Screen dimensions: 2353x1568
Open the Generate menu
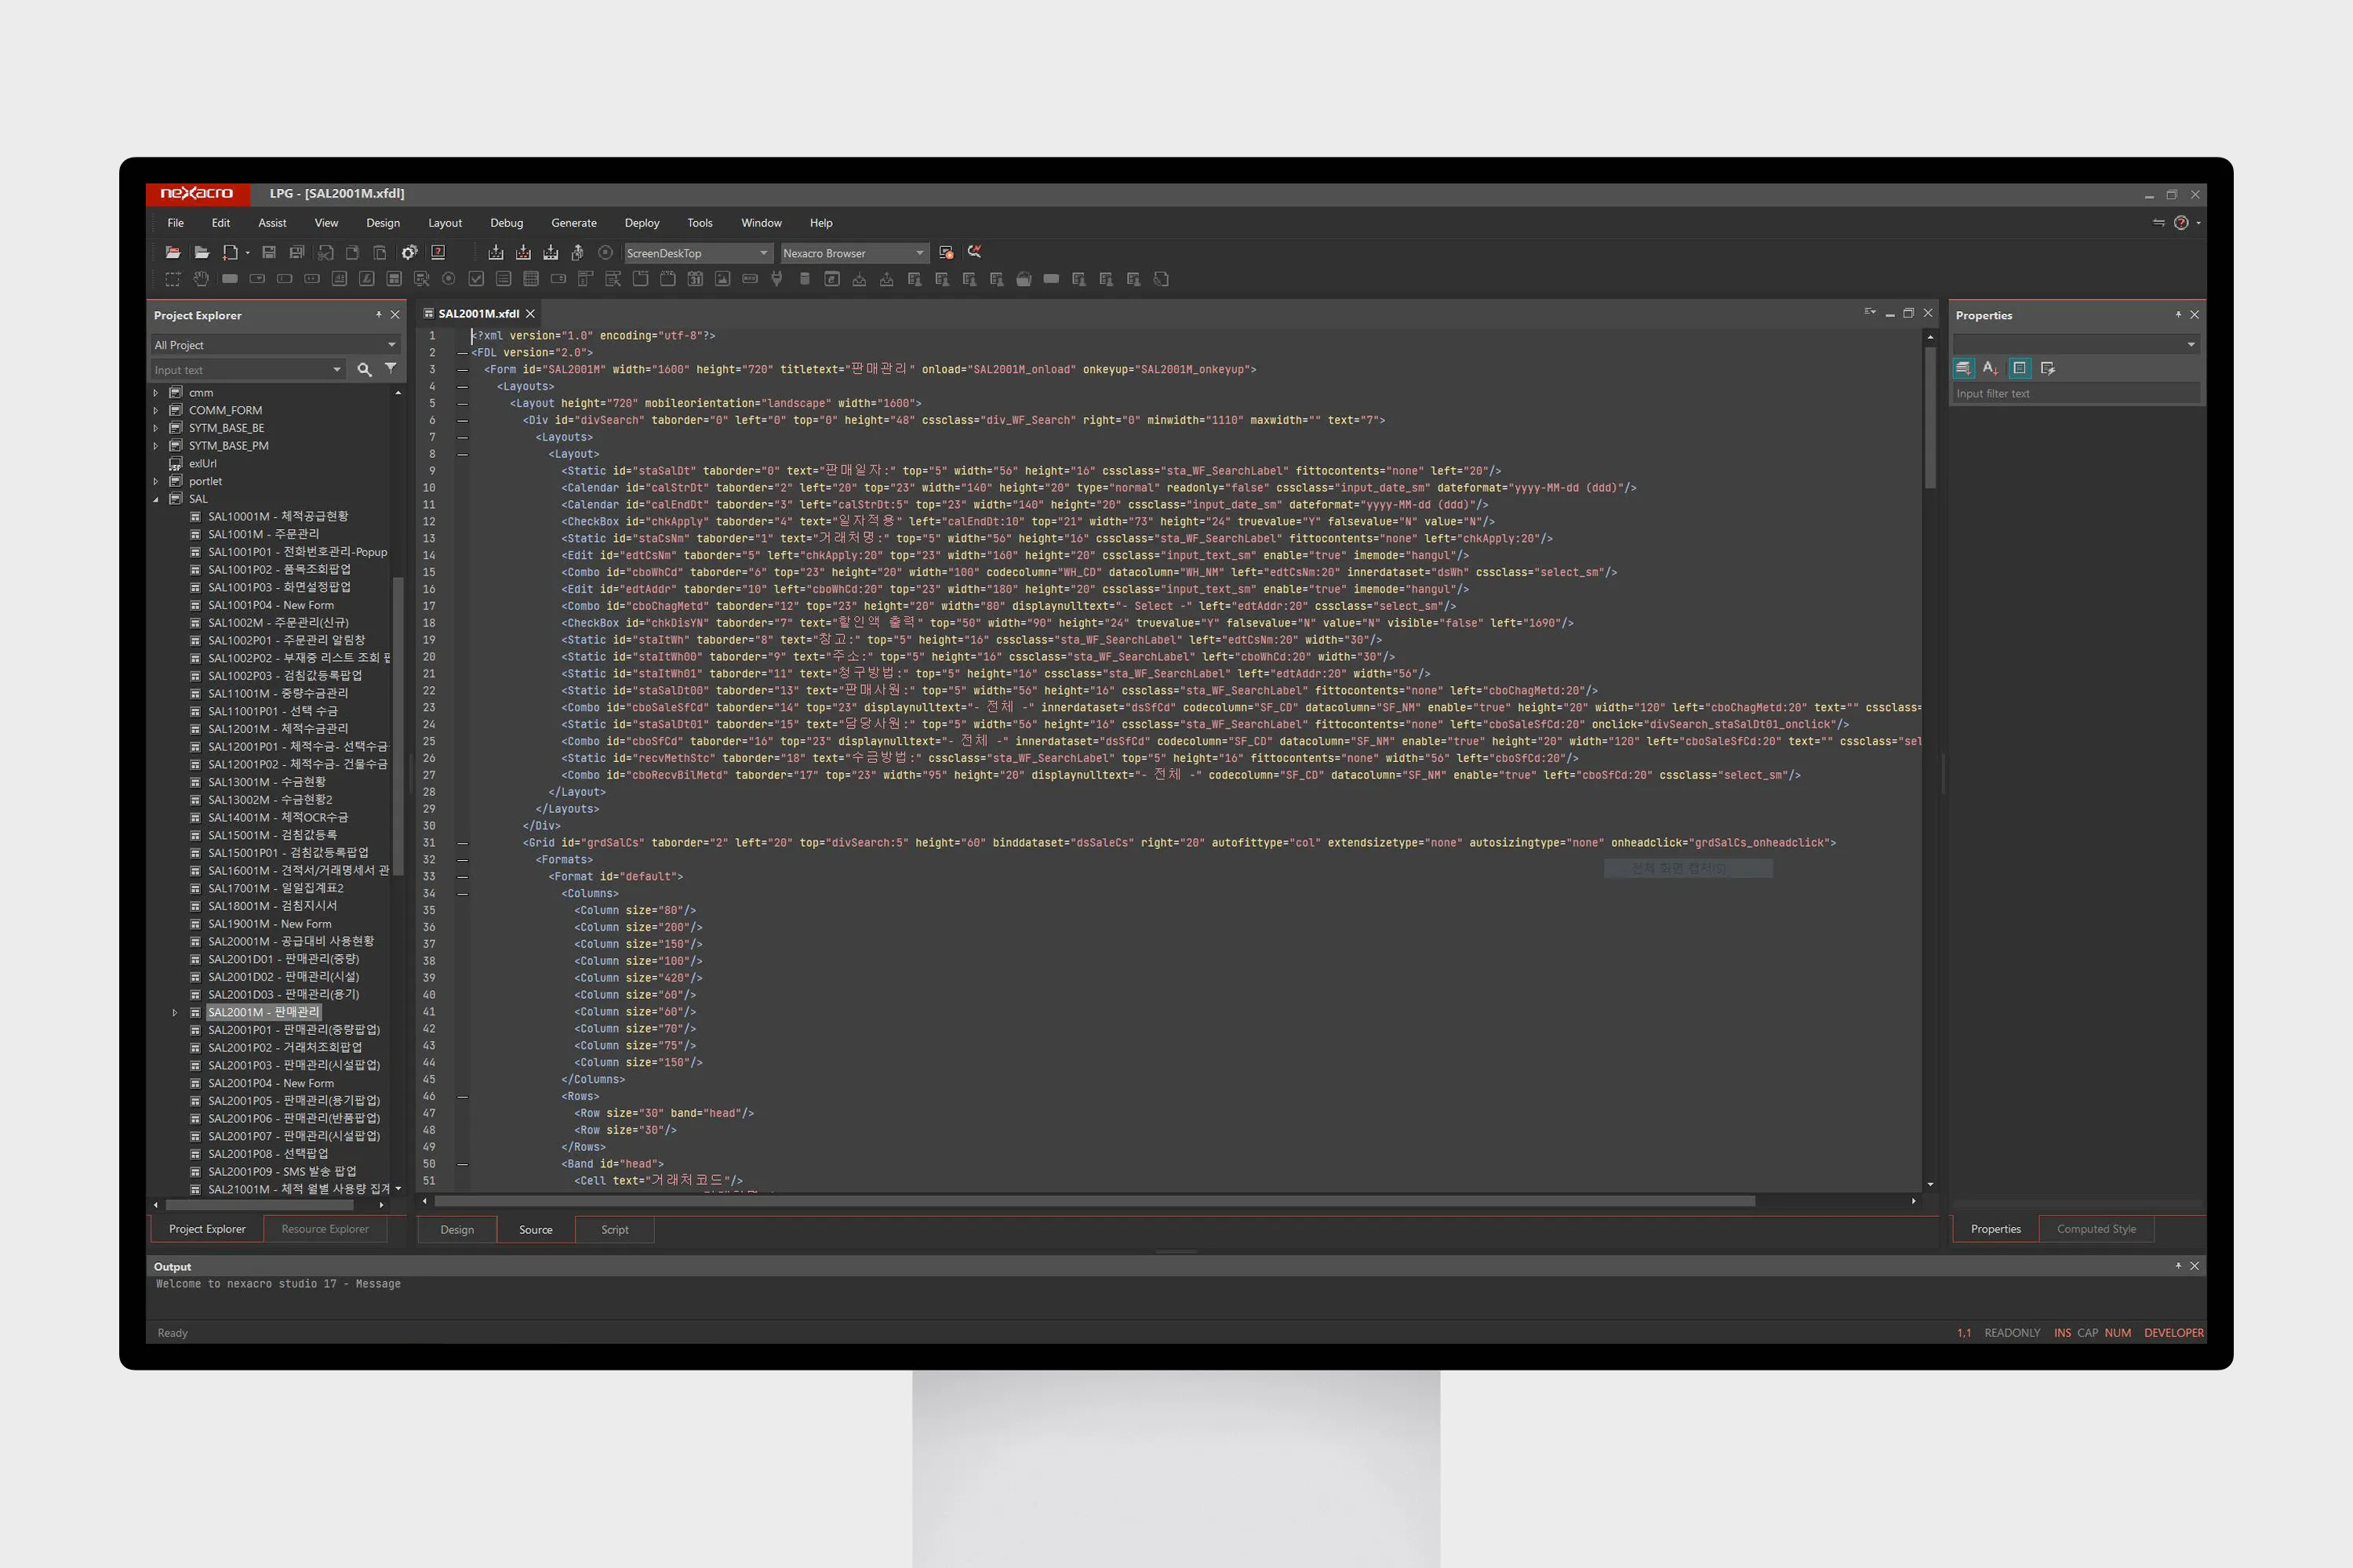(573, 223)
